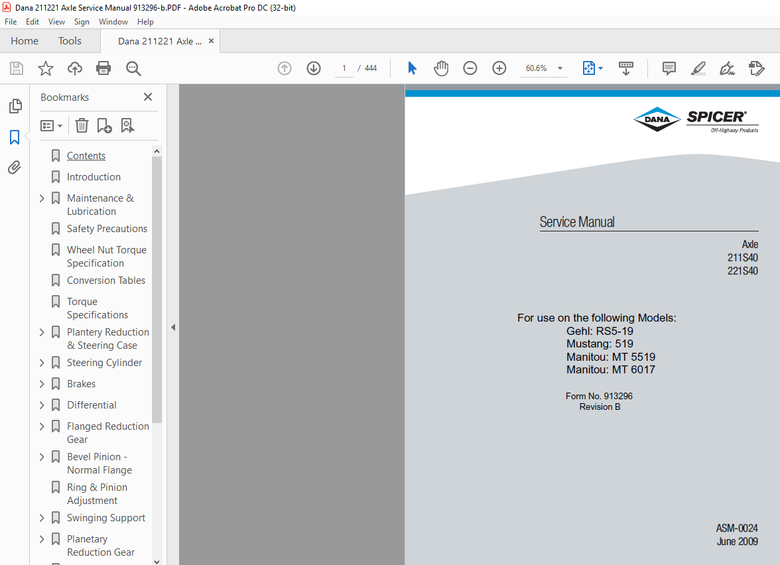Open the Window menu

click(113, 22)
